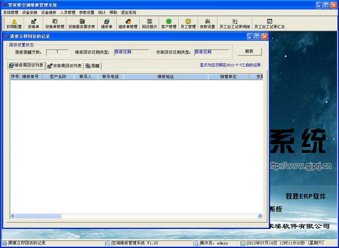Viewport: 339px width, 248px height.
Task: Click the 维修单号 column header
Action: pyautogui.click(x=31, y=76)
